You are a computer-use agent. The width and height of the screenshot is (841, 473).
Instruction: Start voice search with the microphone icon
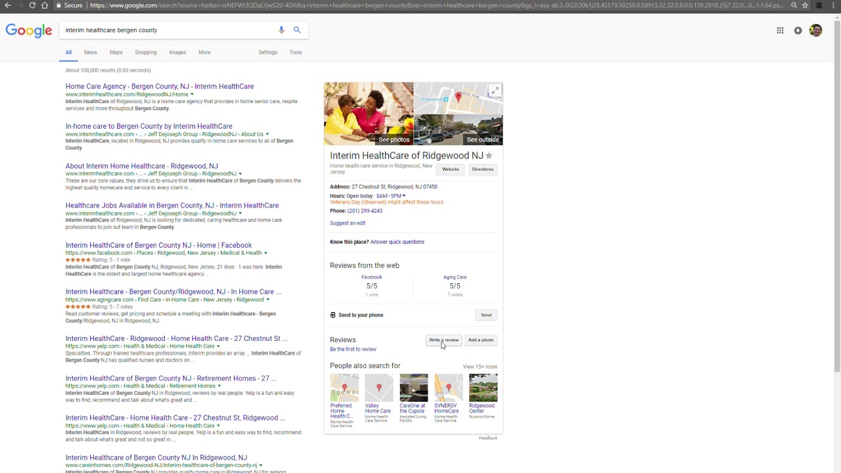pyautogui.click(x=281, y=30)
